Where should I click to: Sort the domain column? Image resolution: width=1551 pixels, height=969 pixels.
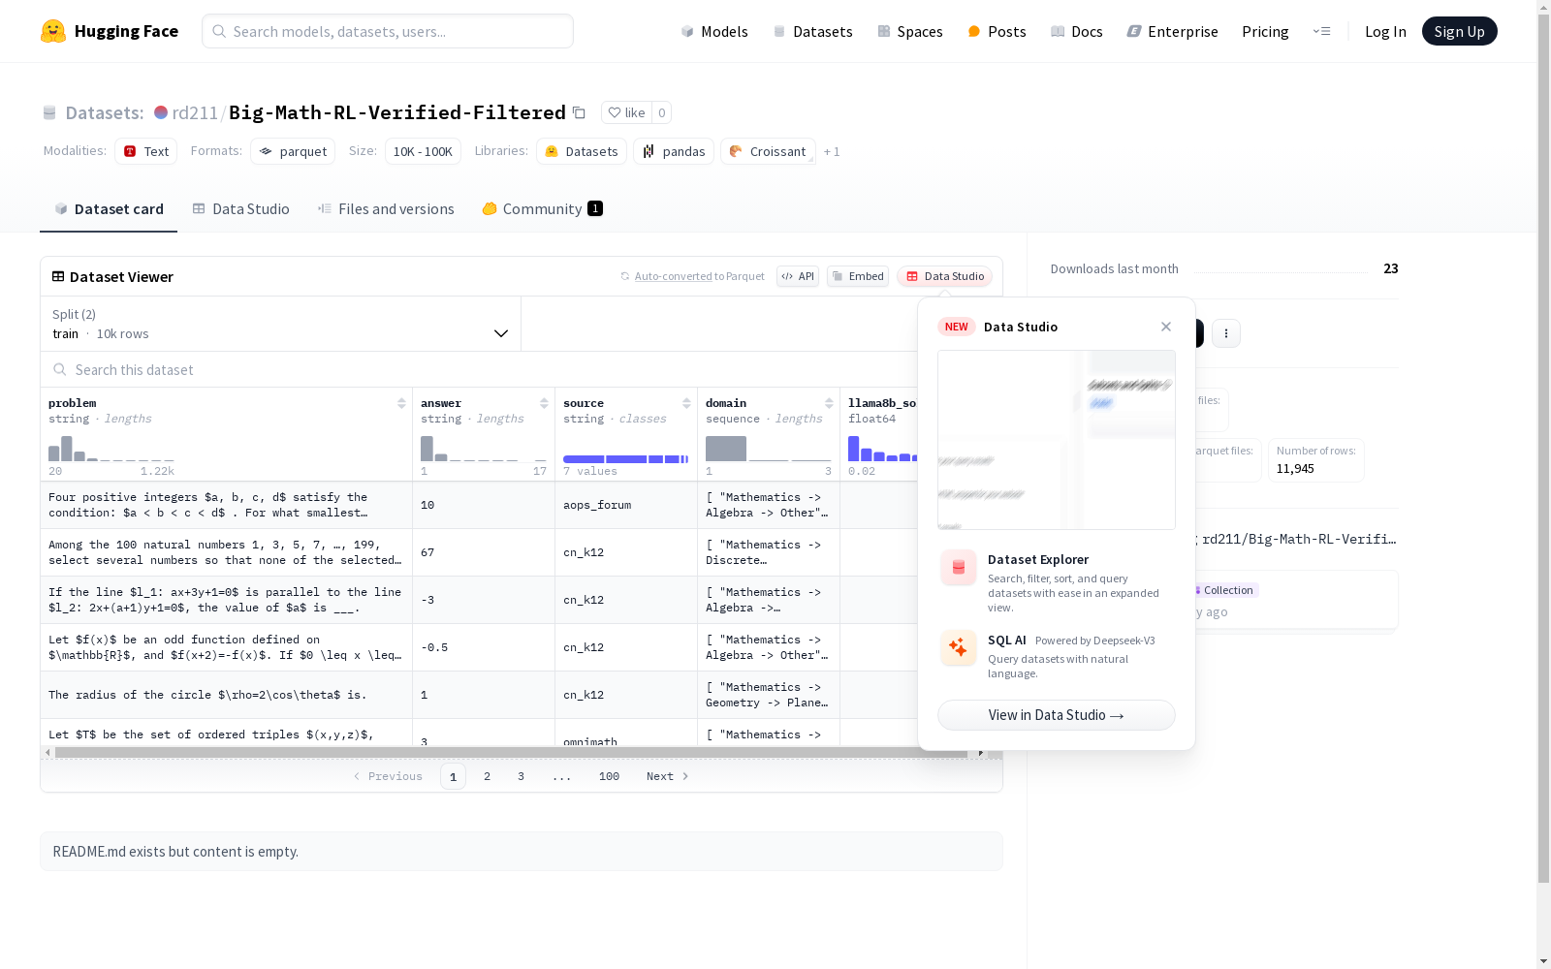(x=829, y=403)
